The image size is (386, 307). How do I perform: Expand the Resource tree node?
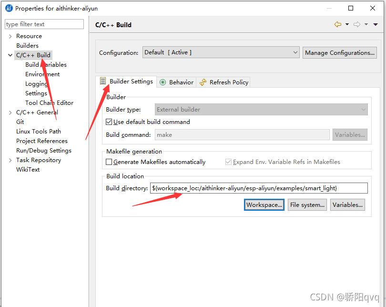(x=10, y=36)
